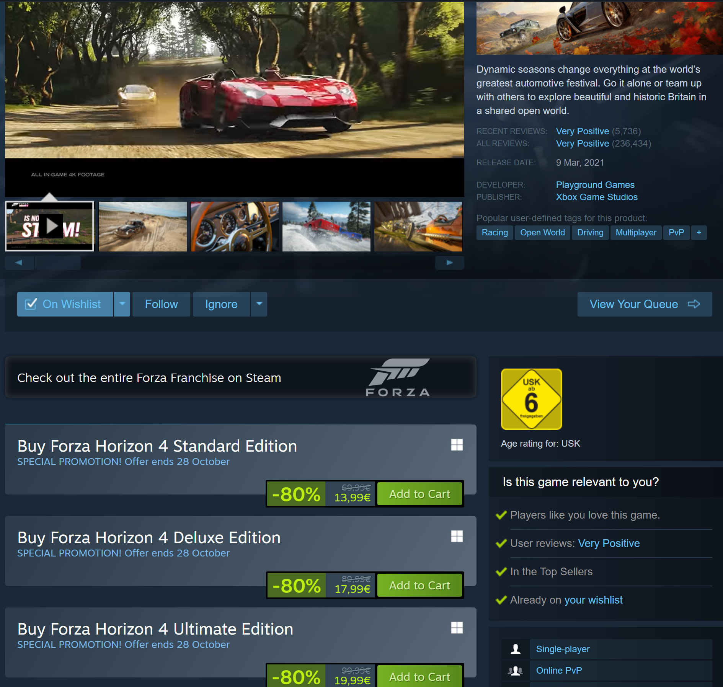Click the game header capsule image
Viewport: 723px width, 687px height.
[x=599, y=28]
